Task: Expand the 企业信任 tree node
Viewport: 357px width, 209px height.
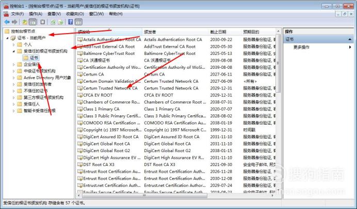Action: [13, 65]
